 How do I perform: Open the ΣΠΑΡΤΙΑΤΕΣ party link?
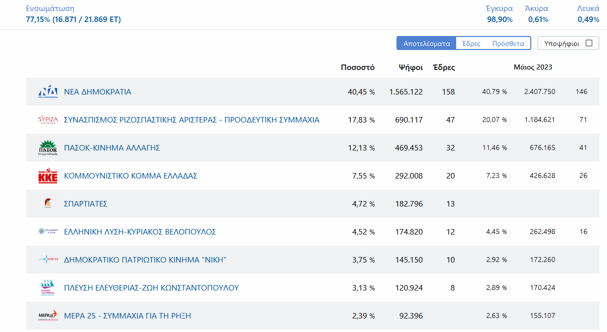86,204
